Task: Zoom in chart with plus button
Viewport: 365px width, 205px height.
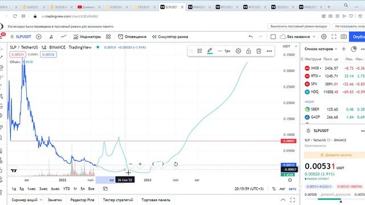Action: [140, 164]
